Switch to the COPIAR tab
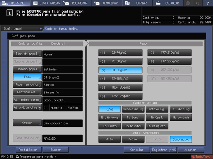The height and width of the screenshot is (159, 213). pos(137,3)
